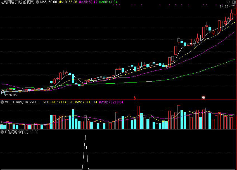Click the 26.85 low price label
The height and width of the screenshot is (170, 237).
click(x=12, y=95)
